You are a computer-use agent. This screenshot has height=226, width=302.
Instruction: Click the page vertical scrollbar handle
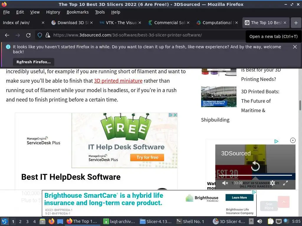click(300, 105)
